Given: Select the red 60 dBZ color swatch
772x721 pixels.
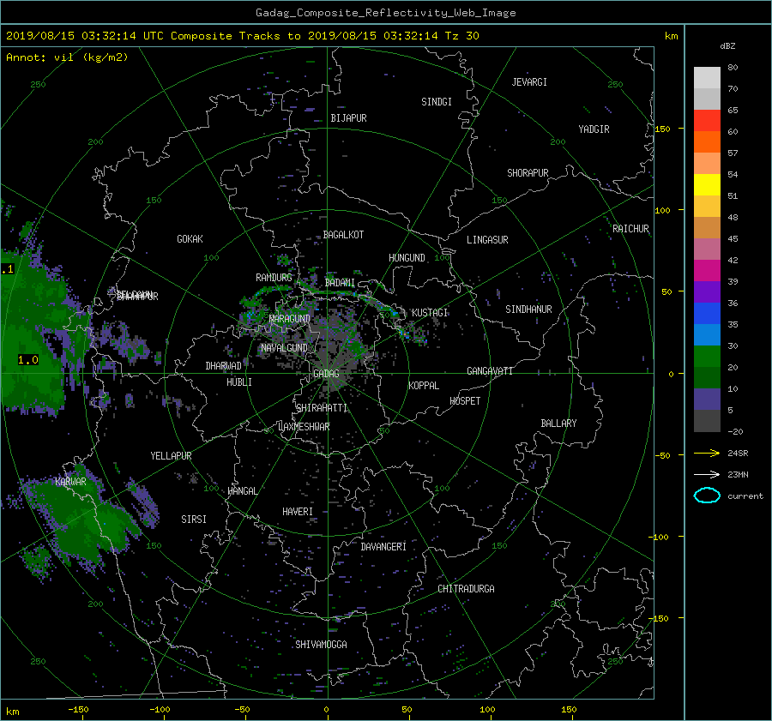Looking at the screenshot, I should 707,121.
